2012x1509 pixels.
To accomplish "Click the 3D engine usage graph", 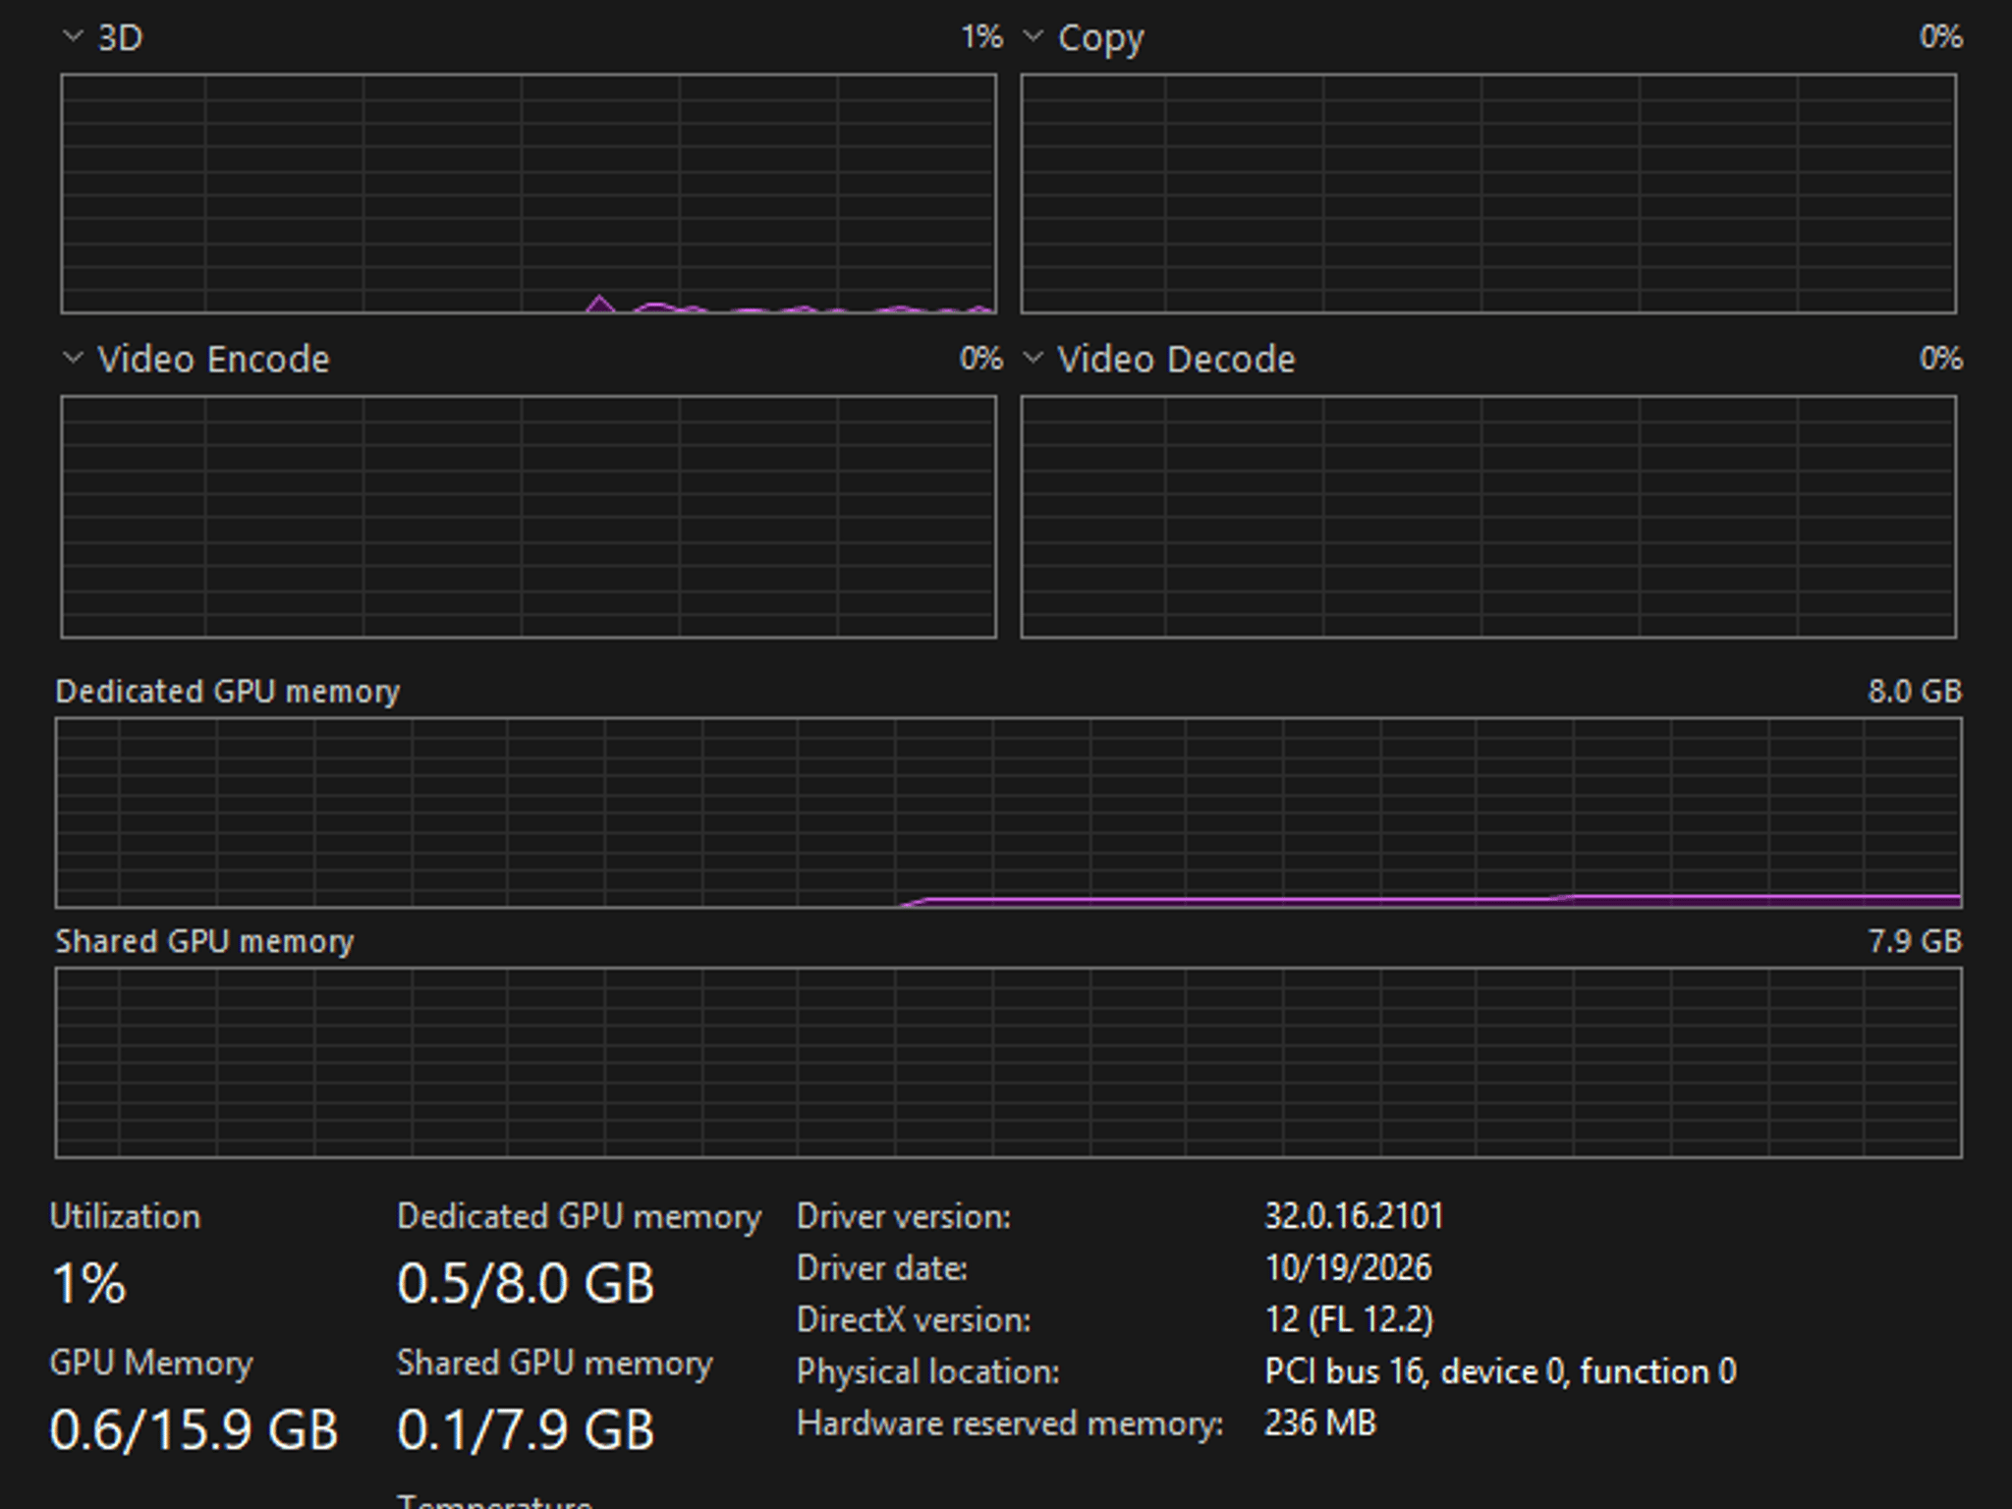I will point(529,194).
